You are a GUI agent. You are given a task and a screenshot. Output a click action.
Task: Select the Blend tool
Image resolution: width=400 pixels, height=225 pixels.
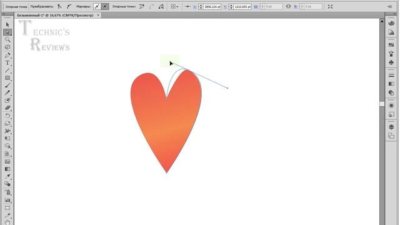pyautogui.click(x=7, y=184)
